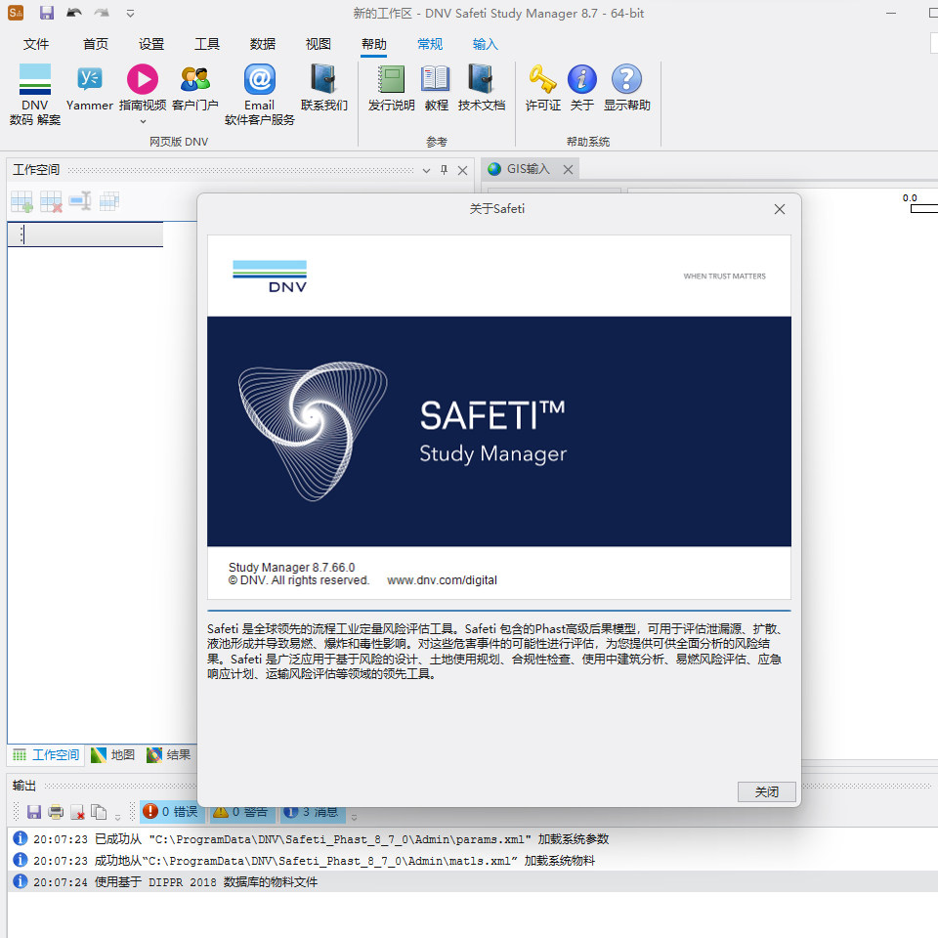Switch to the 结果 bottom tab

169,755
